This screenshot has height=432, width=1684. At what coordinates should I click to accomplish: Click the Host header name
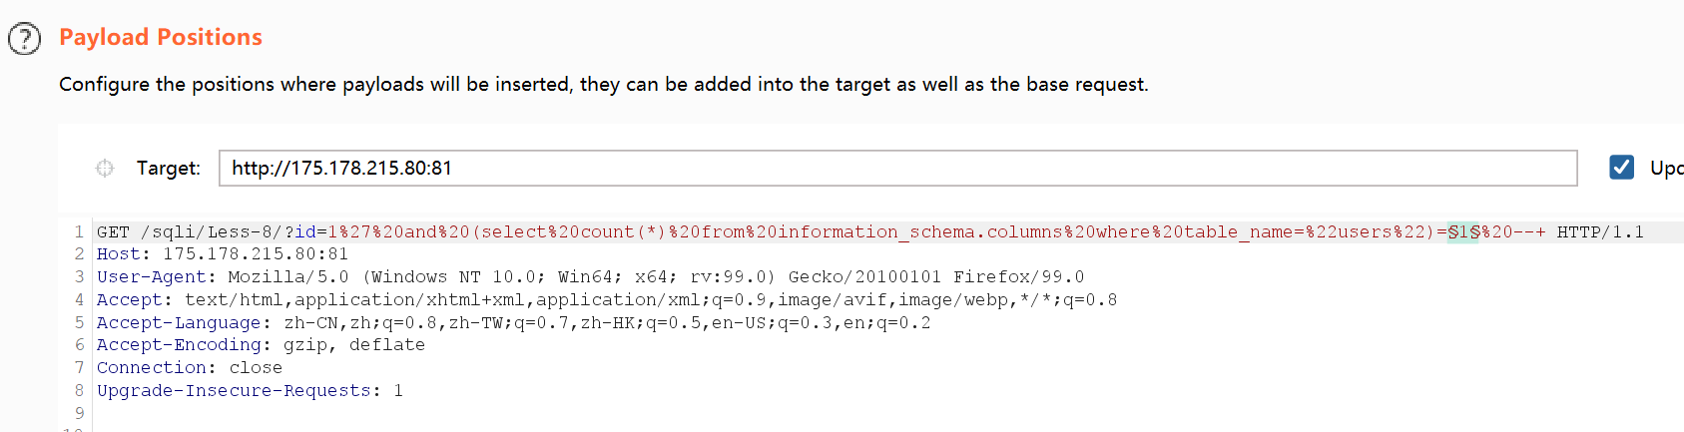click(118, 254)
